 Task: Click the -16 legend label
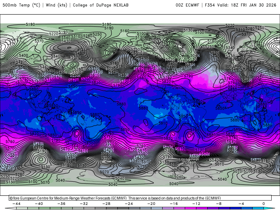click(x=174, y=204)
